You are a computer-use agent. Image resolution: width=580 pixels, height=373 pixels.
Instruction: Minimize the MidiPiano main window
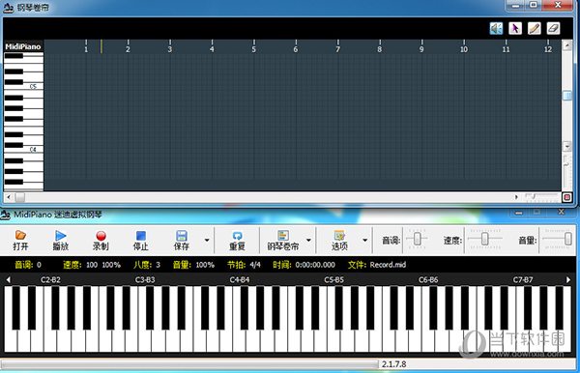pos(519,213)
